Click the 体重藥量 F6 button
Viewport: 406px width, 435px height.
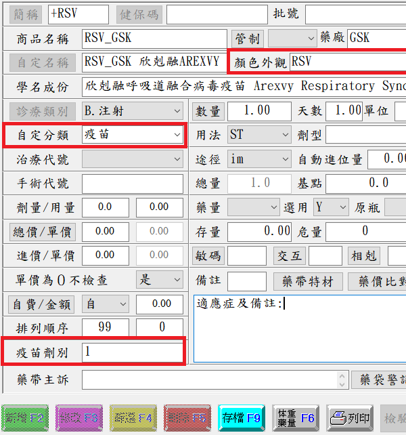(296, 418)
